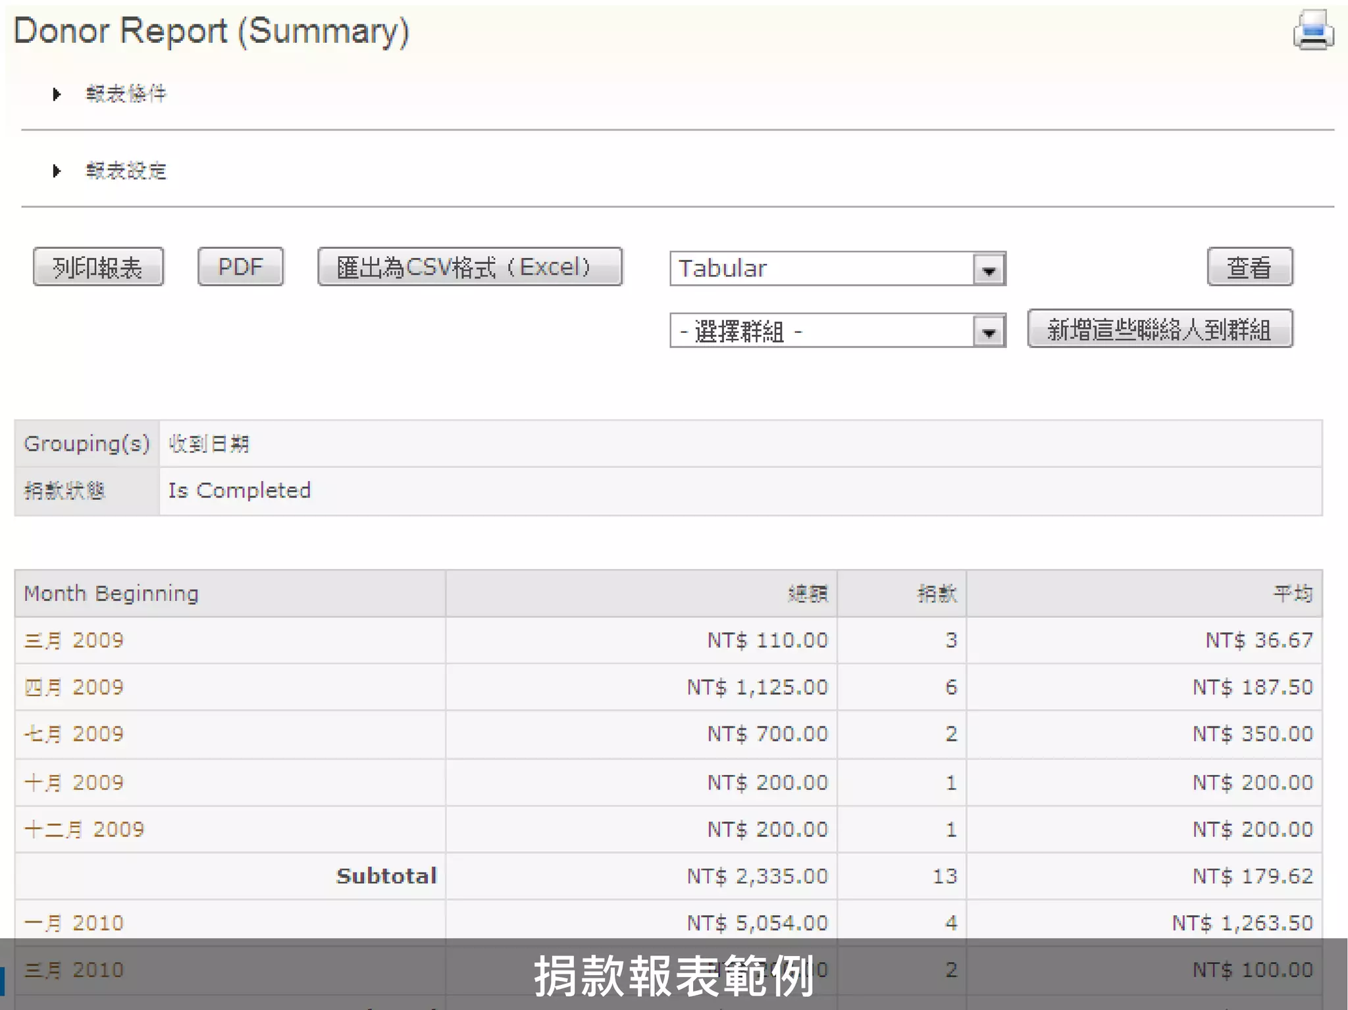This screenshot has height=1010, width=1348.
Task: Click the 報表設定 section label
Action: point(126,171)
